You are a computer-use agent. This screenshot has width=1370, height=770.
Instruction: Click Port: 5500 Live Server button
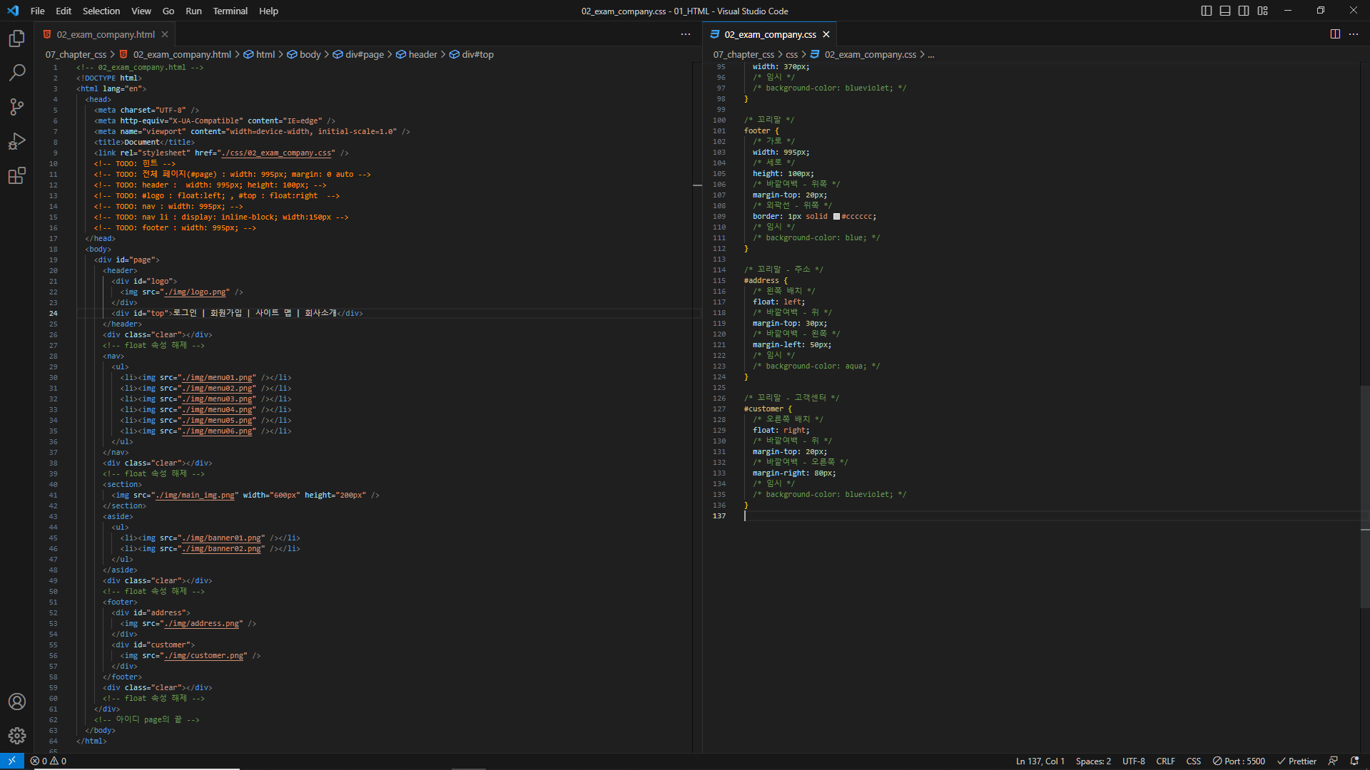1239,761
